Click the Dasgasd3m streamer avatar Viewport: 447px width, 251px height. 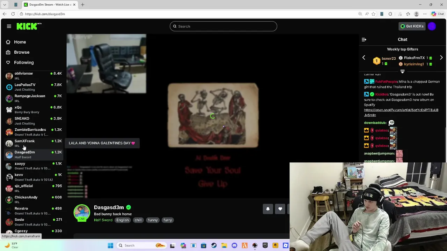(x=82, y=213)
